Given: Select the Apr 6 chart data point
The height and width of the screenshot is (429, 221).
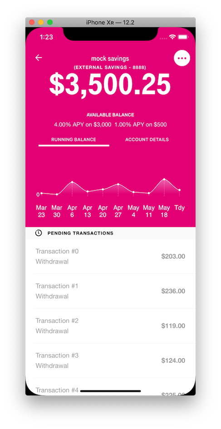Looking at the screenshot, I should (x=72, y=182).
